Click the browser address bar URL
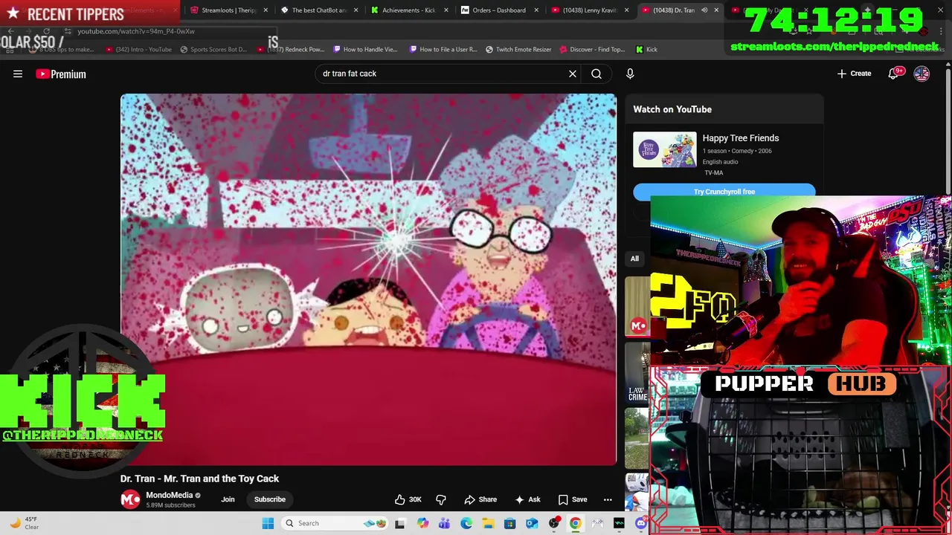 click(136, 31)
